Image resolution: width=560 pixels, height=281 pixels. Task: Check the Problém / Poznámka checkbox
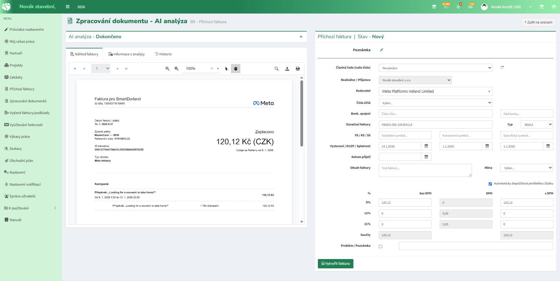point(380,246)
